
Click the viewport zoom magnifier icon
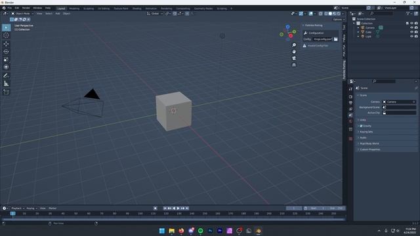point(294,45)
